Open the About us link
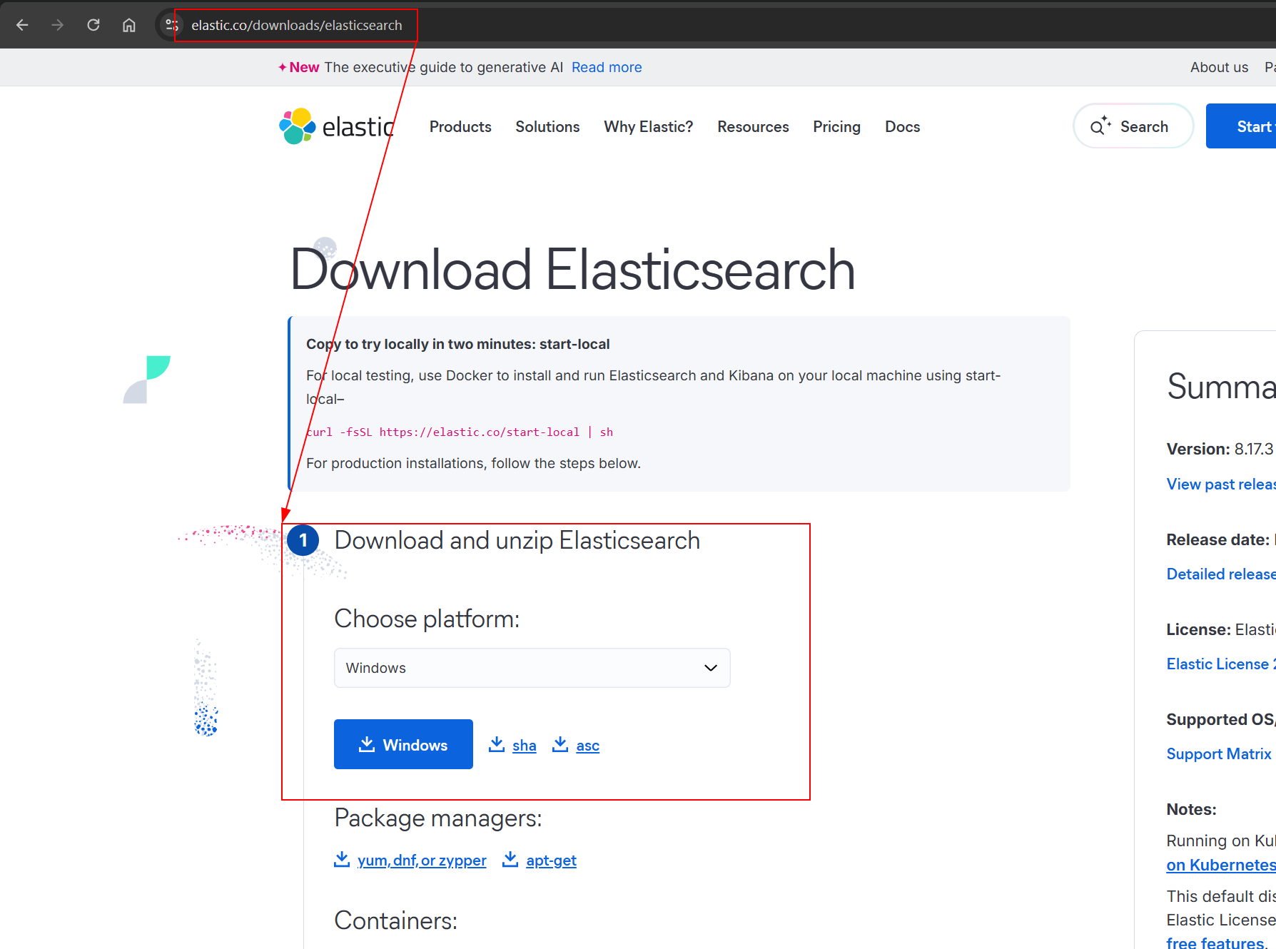Viewport: 1276px width, 949px height. pos(1219,67)
